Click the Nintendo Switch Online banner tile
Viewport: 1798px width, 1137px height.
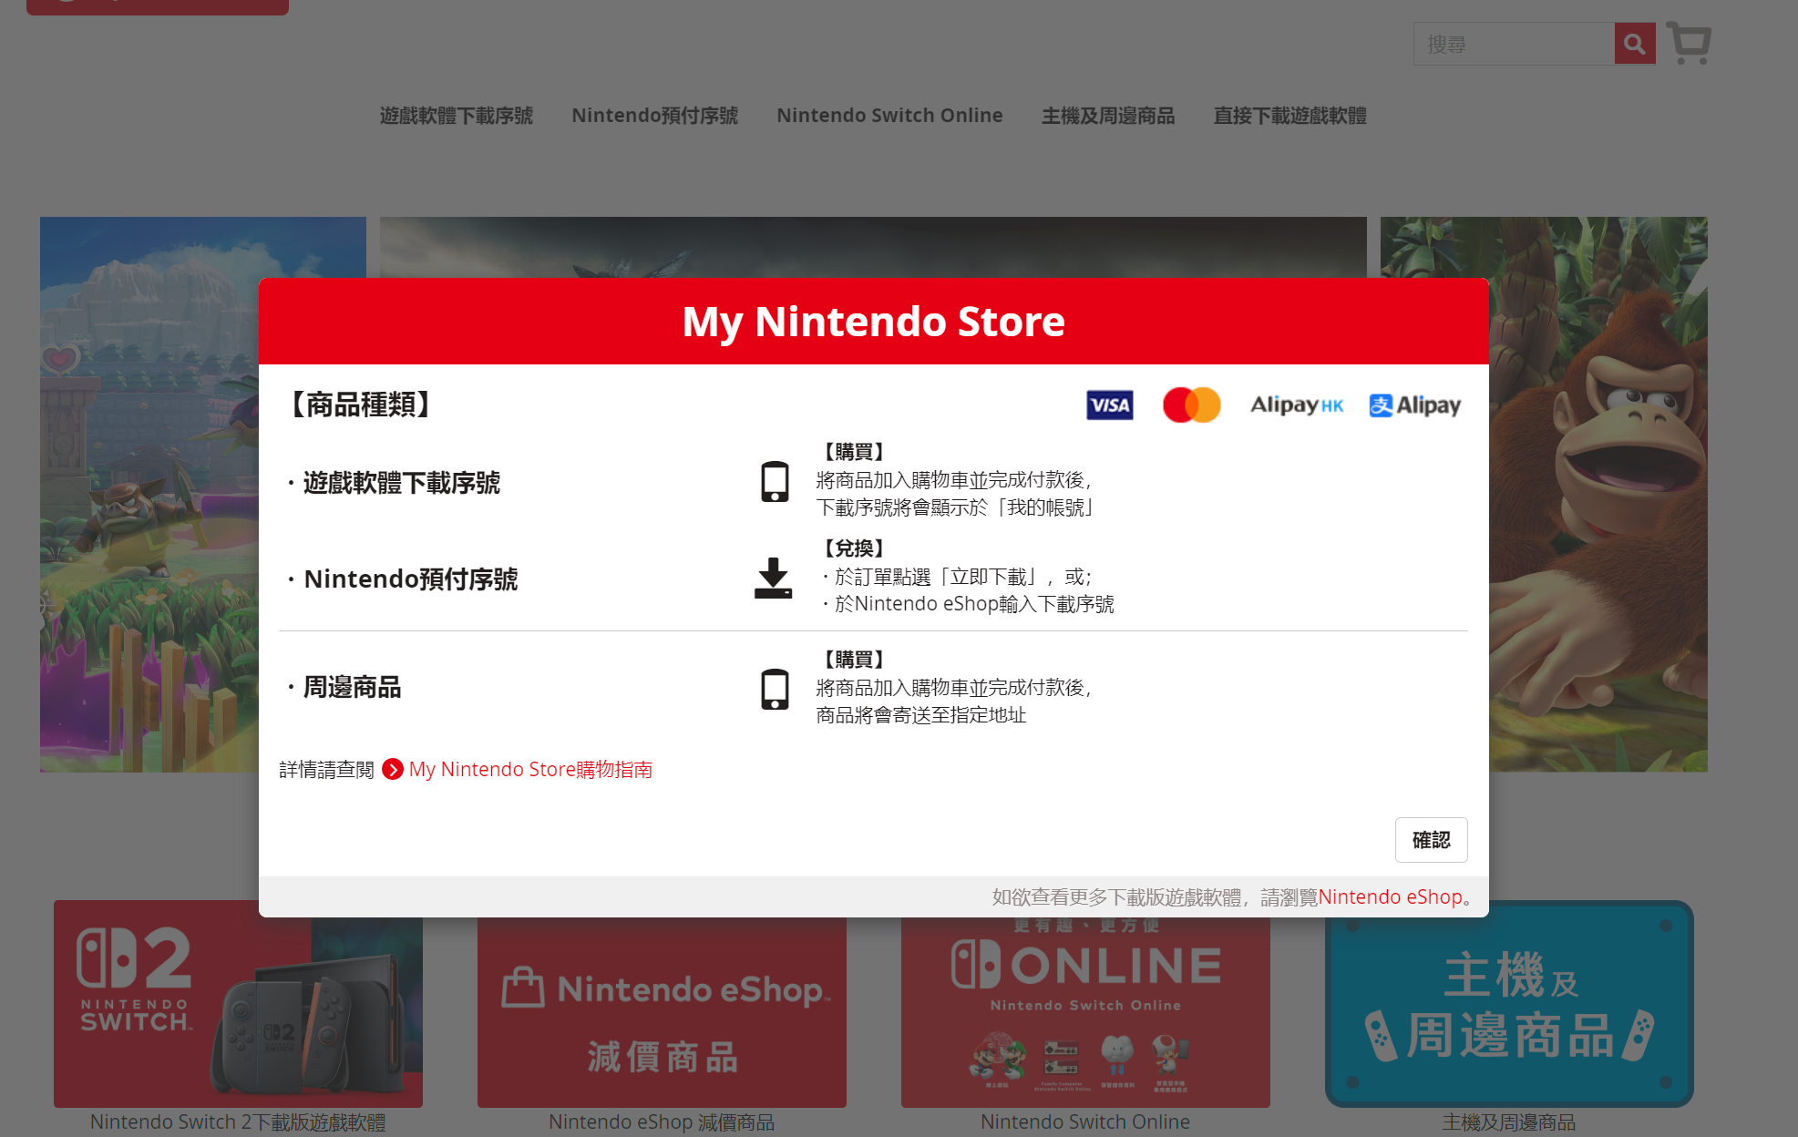[1085, 1011]
